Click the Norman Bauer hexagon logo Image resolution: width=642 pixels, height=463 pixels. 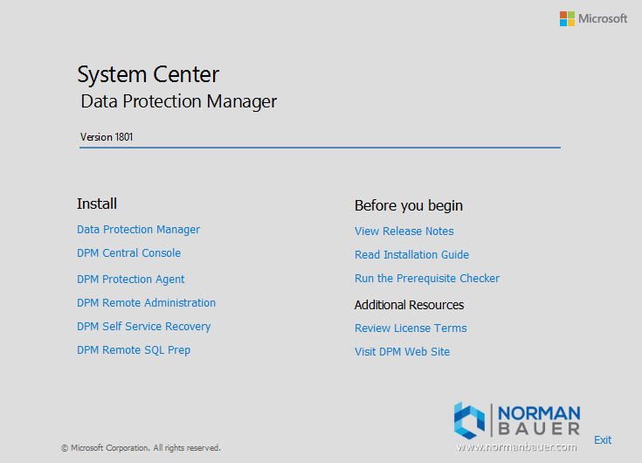[469, 419]
